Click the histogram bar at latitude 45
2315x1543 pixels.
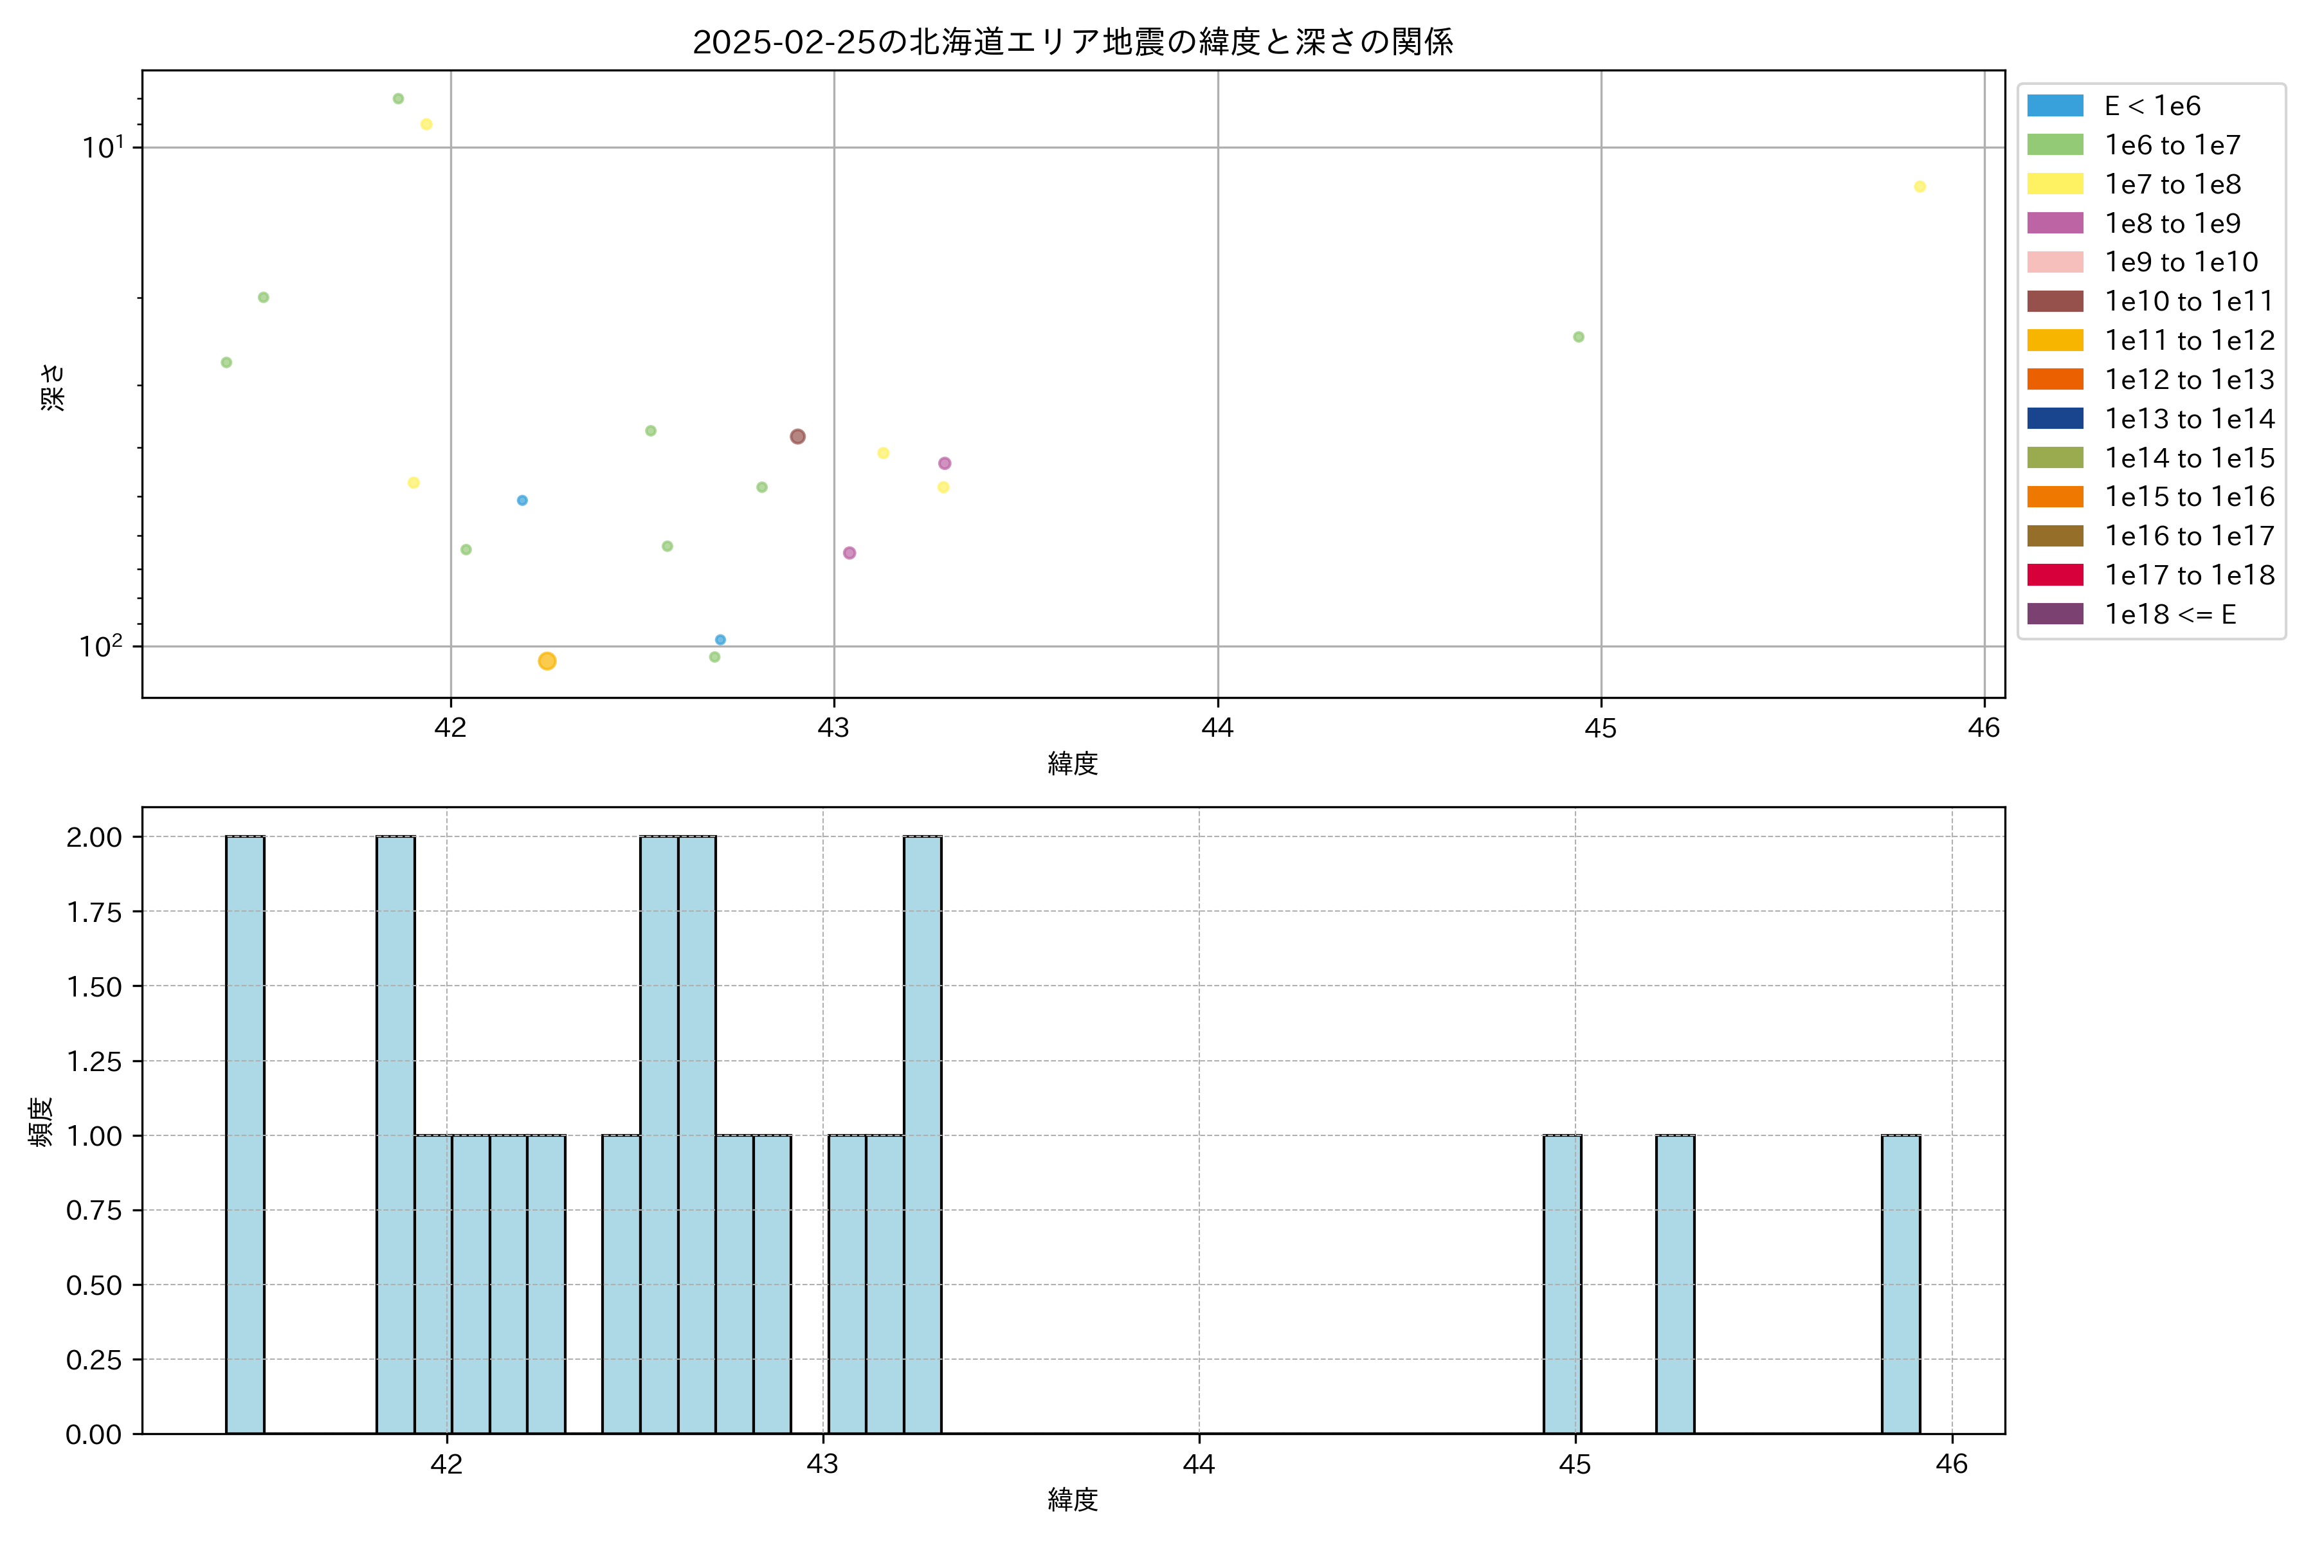1562,1283
